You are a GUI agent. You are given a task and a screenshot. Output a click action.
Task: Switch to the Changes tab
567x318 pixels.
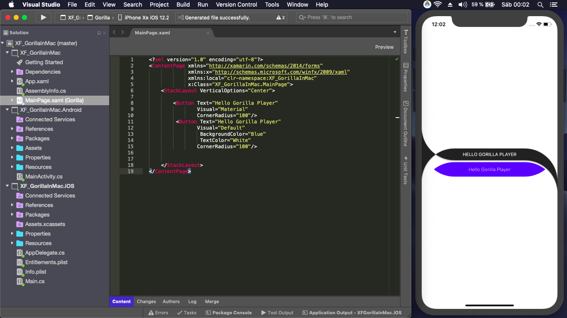147,301
